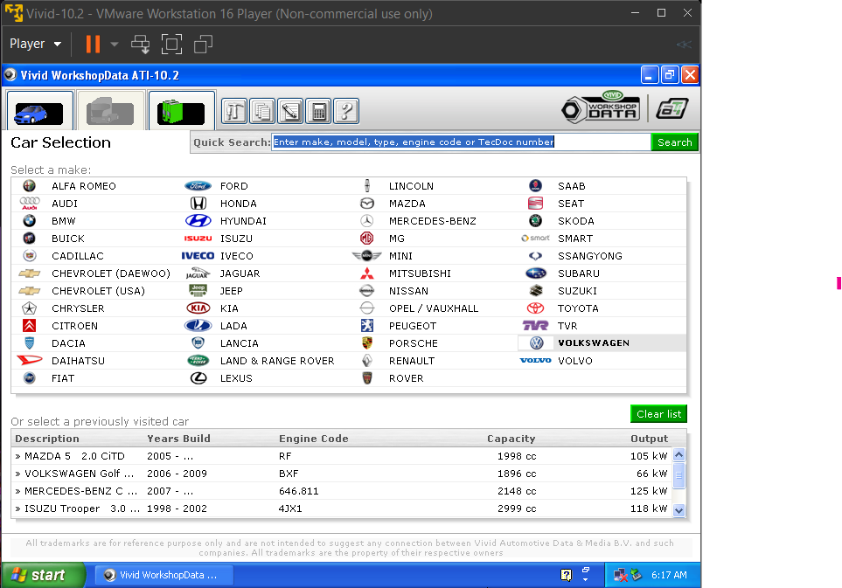Click the Engine Code column header
Image resolution: width=842 pixels, height=588 pixels.
[314, 439]
